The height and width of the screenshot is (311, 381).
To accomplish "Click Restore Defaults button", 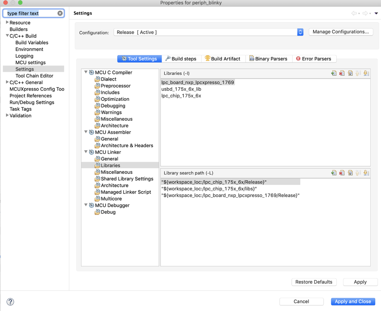I will click(x=314, y=282).
